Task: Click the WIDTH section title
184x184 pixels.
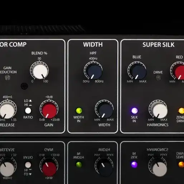Action: (x=93, y=44)
